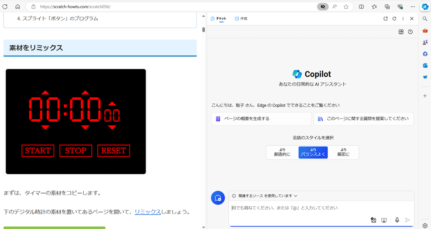Open the sidebar games chess icon
This screenshot has height=229, width=431.
coord(425,42)
